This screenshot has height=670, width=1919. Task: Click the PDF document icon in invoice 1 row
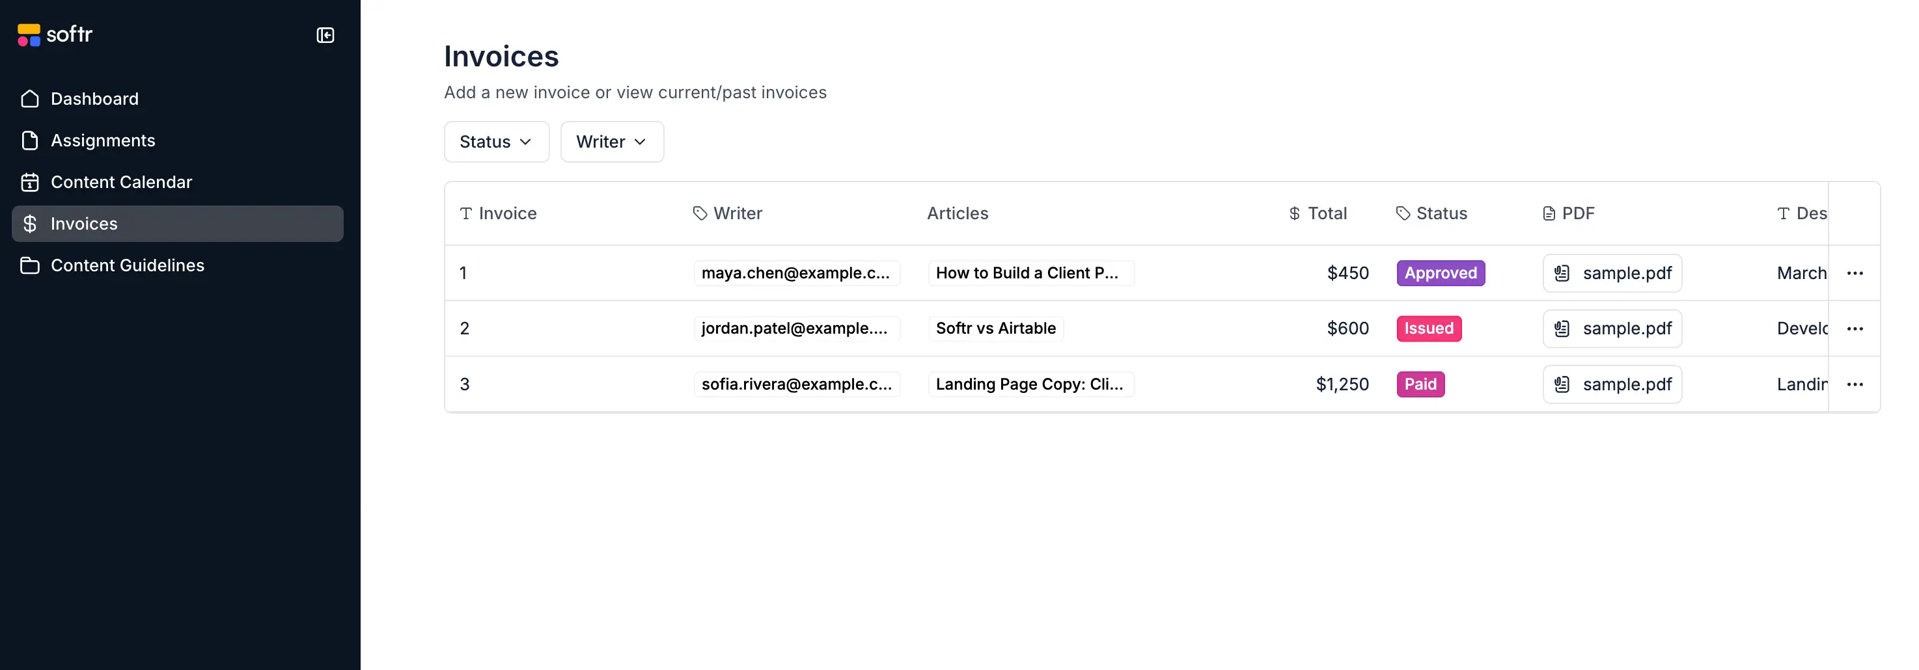tap(1563, 273)
